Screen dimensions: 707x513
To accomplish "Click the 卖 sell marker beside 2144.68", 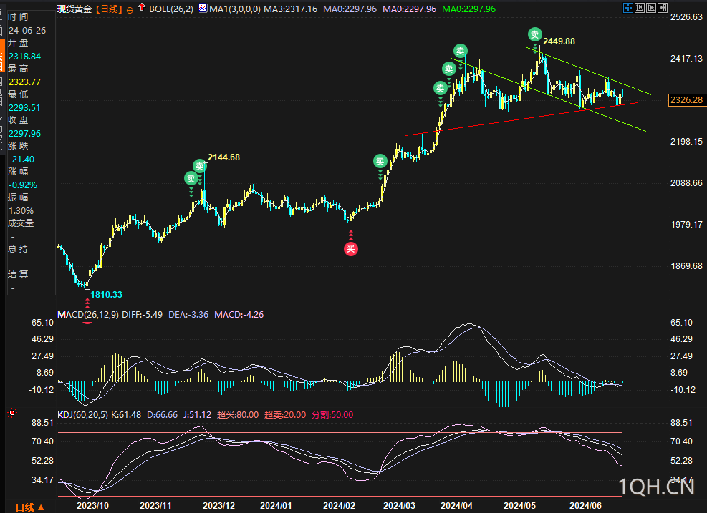I will tap(200, 166).
